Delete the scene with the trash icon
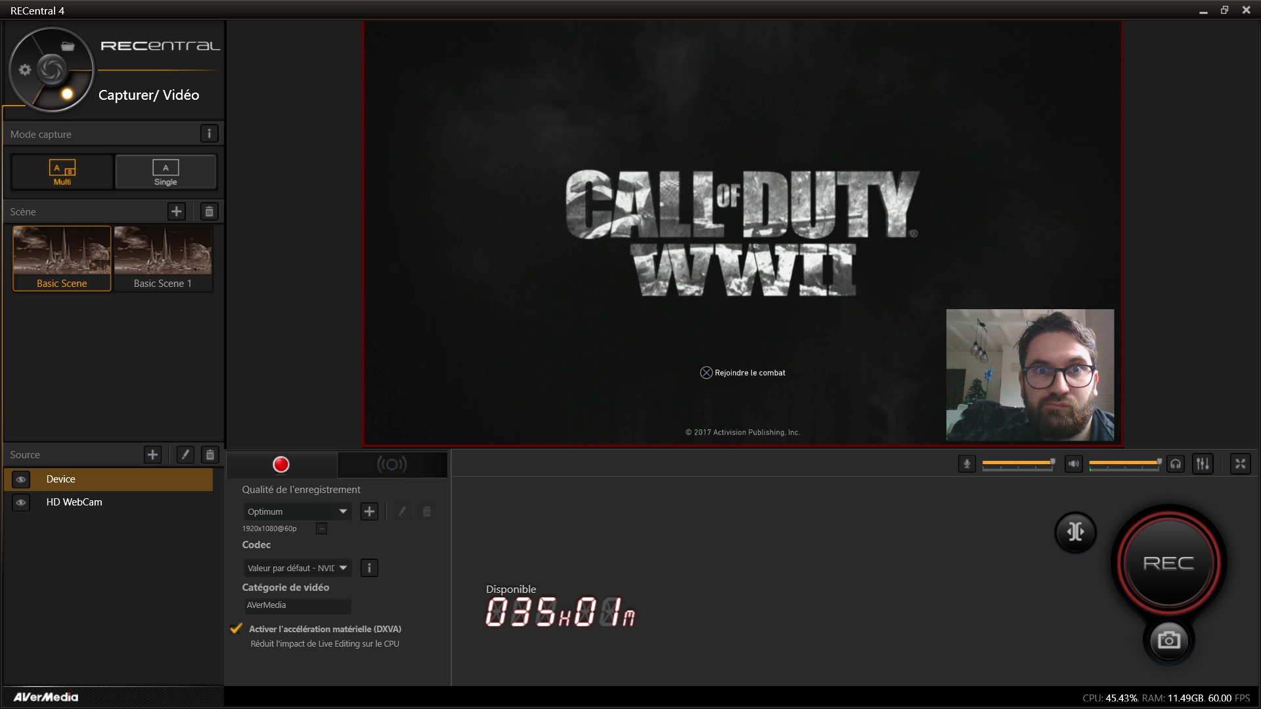The width and height of the screenshot is (1261, 709). (x=209, y=211)
